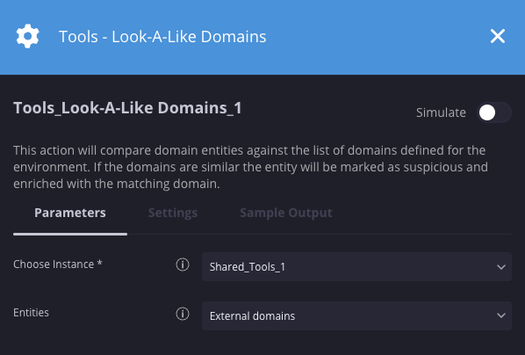
Task: Open the info icon beside Entities
Action: pos(183,314)
